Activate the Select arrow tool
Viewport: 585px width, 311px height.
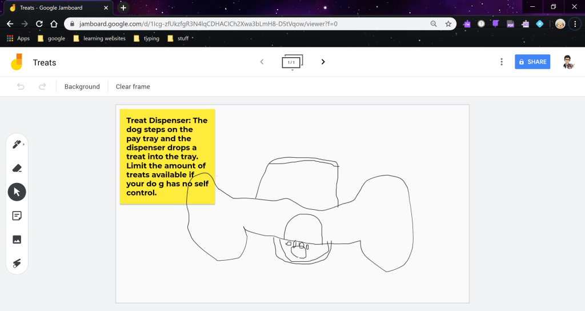(x=17, y=192)
